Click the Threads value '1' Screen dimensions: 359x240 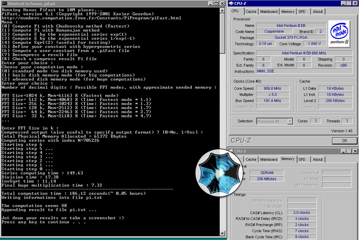(347, 121)
